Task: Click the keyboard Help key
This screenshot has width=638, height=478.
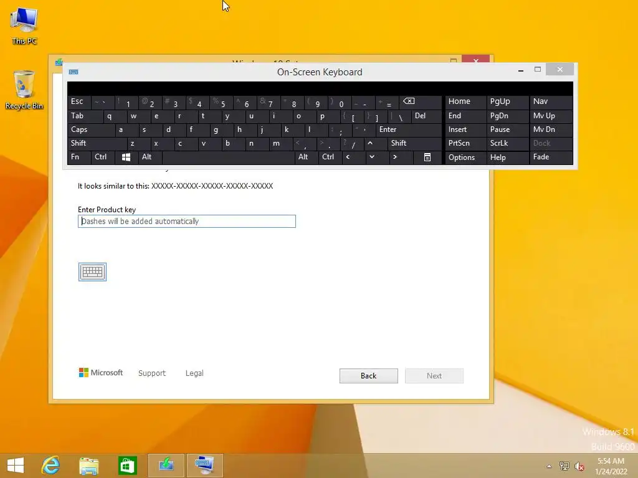Action: (507, 157)
